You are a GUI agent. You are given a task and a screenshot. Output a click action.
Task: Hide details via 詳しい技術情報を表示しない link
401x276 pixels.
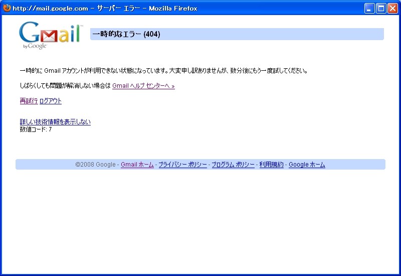55,121
